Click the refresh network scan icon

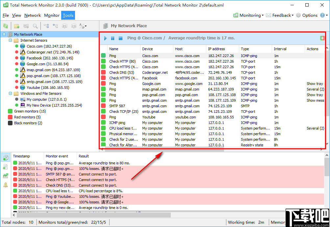(x=5, y=26)
